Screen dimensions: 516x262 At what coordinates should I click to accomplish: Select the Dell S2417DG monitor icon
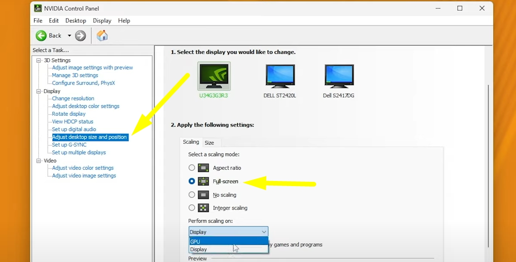[x=339, y=76]
